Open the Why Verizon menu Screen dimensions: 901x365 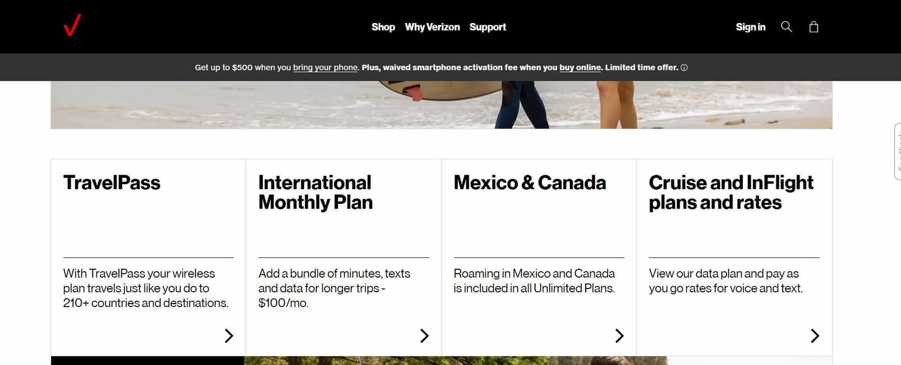432,27
